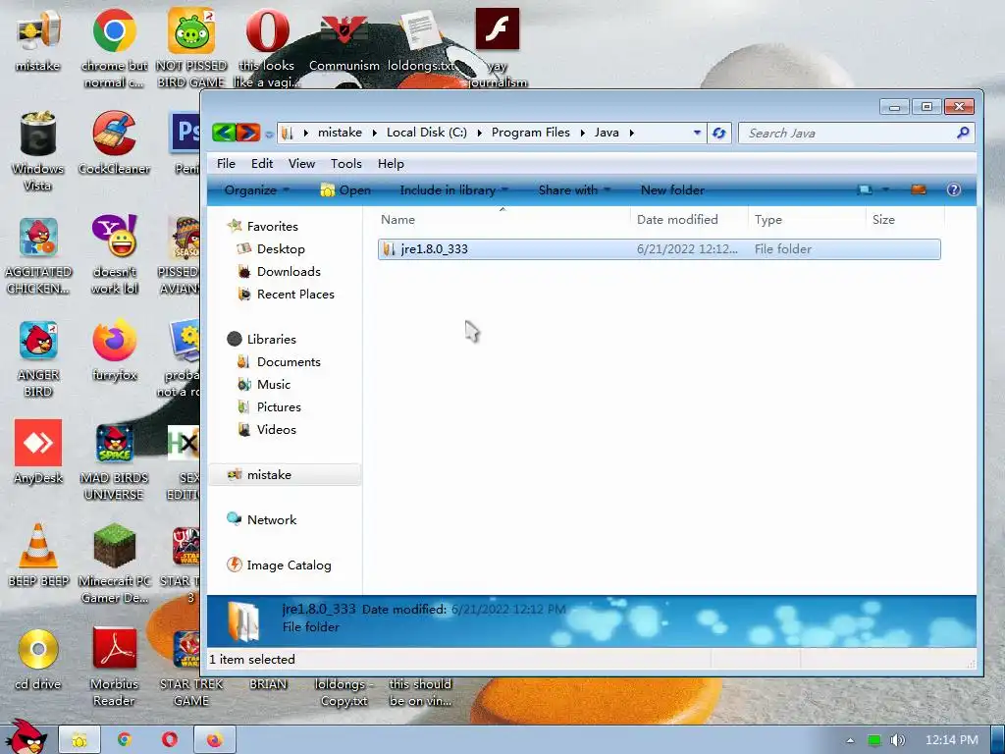This screenshot has width=1005, height=754.
Task: Click the search magnifier icon in the Search Java box
Action: tap(963, 133)
